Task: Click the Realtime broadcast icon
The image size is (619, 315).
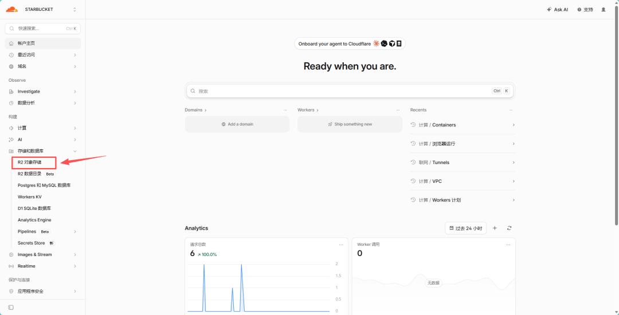Action: click(x=11, y=266)
